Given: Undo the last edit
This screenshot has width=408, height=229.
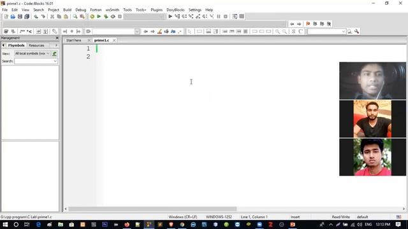Looking at the screenshot, I should click(x=36, y=17).
